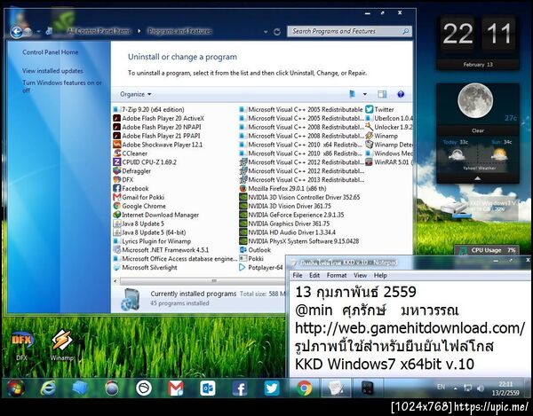This screenshot has width=533, height=416.
Task: Click scrollbar left arrow in program list
Action: coord(115,281)
